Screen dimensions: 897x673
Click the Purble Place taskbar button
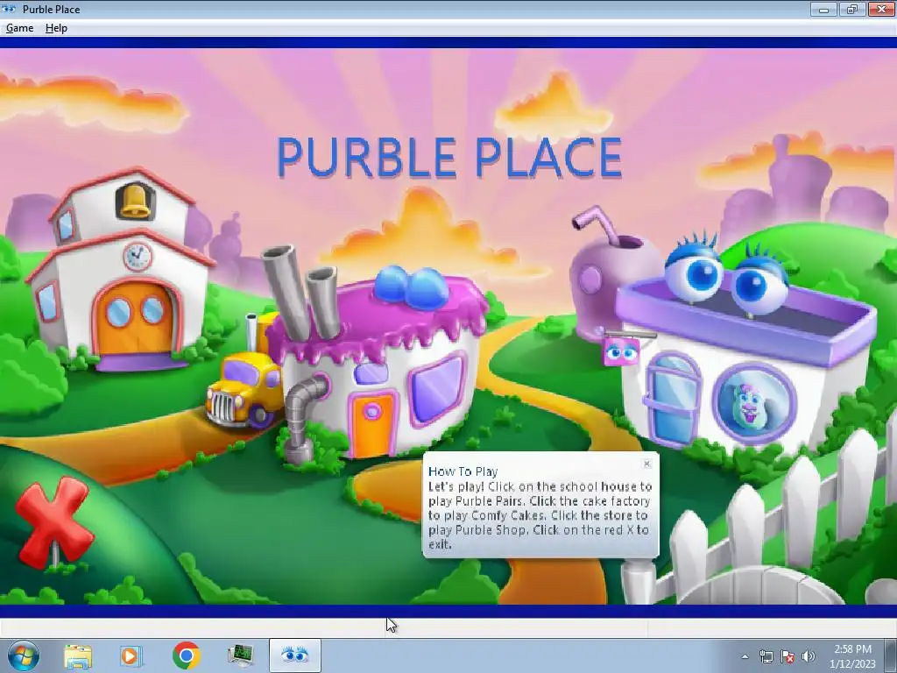tap(294, 655)
